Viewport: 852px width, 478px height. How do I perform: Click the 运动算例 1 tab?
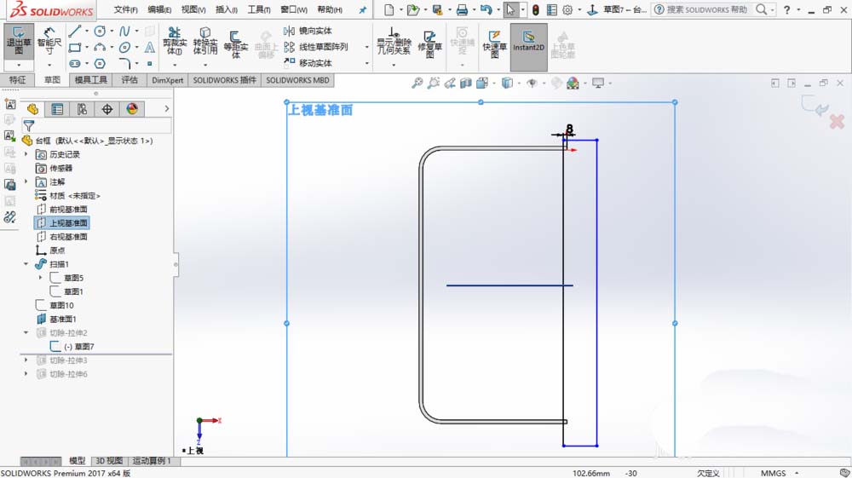pos(152,461)
